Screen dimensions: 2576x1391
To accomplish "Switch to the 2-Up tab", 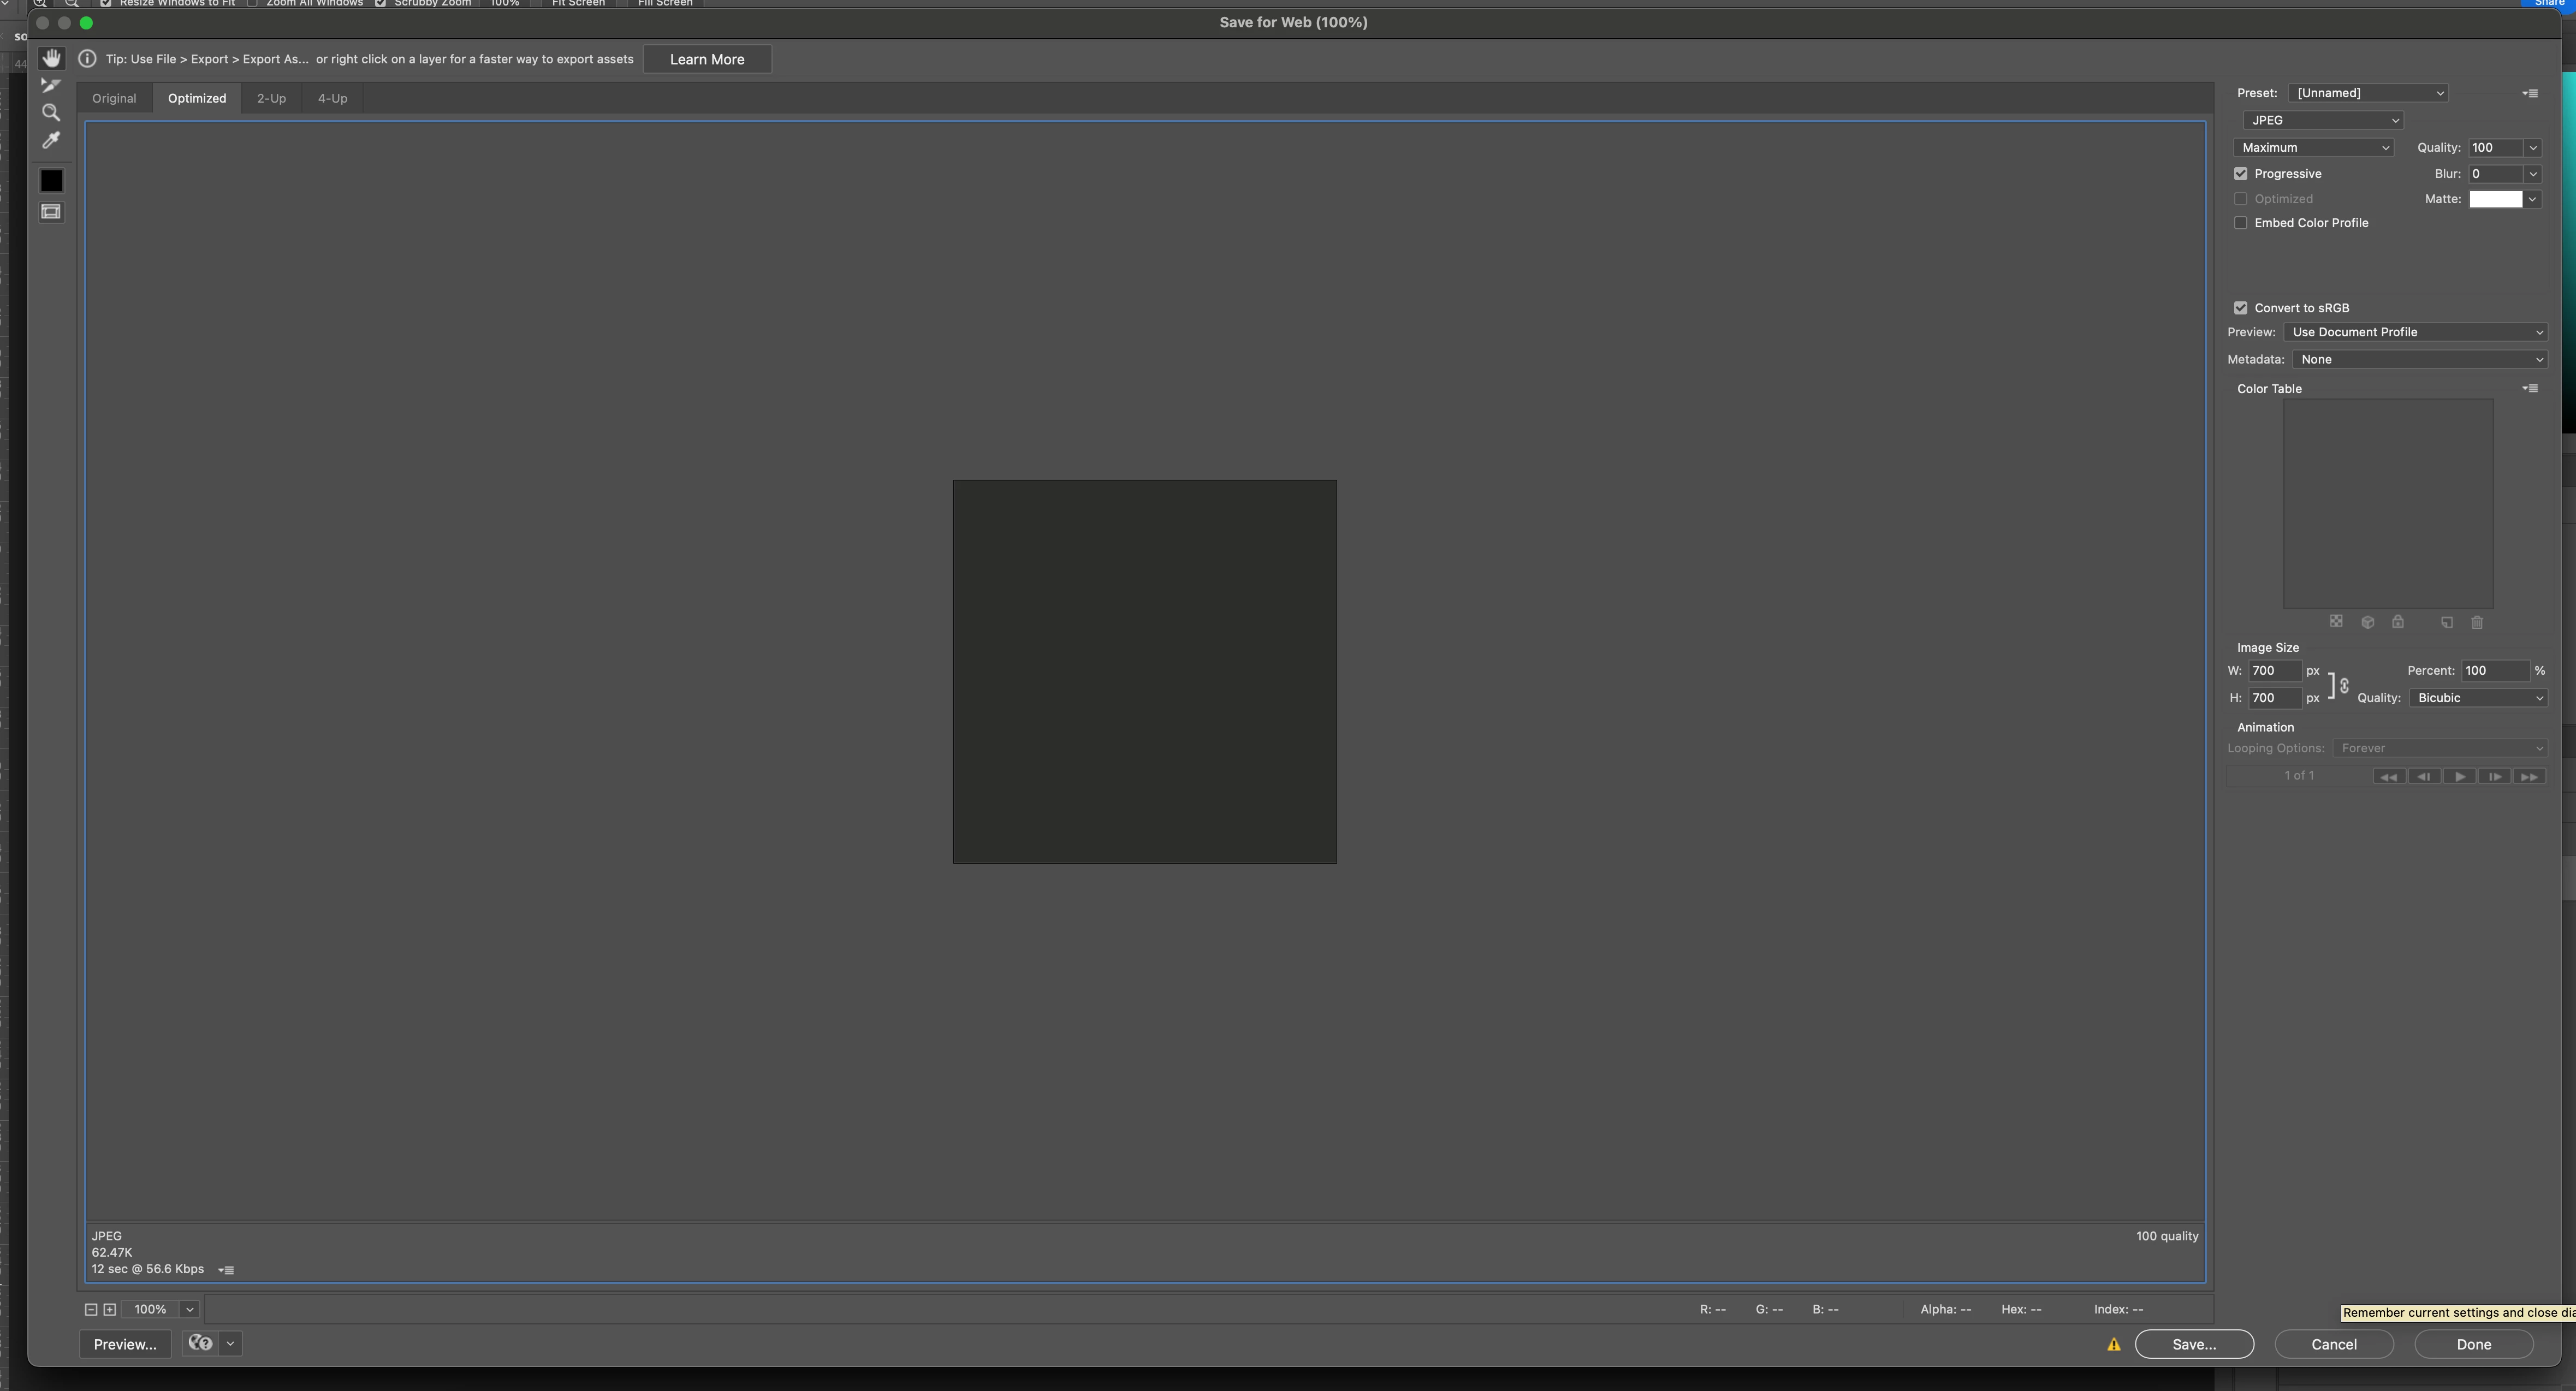I will tap(271, 98).
